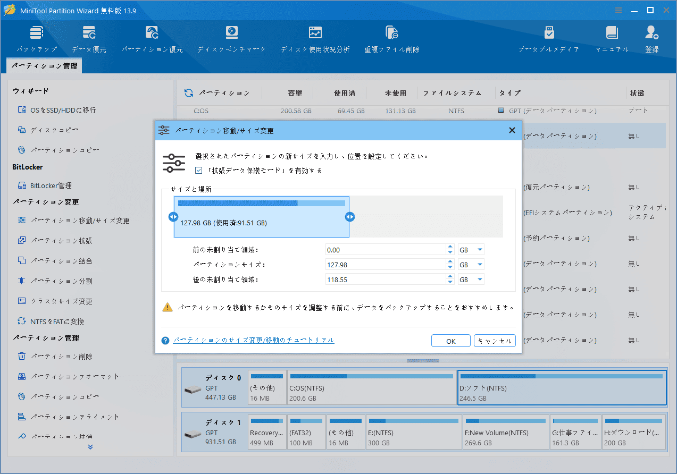Select C:OS(NTFS) partition in disk map

coord(372,388)
